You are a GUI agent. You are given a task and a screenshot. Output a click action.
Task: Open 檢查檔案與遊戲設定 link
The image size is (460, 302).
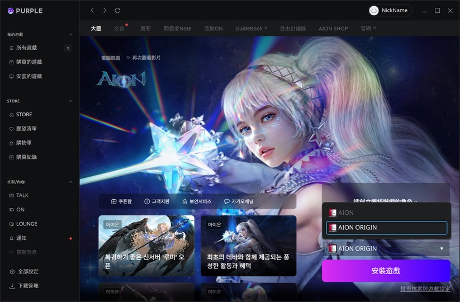425,289
